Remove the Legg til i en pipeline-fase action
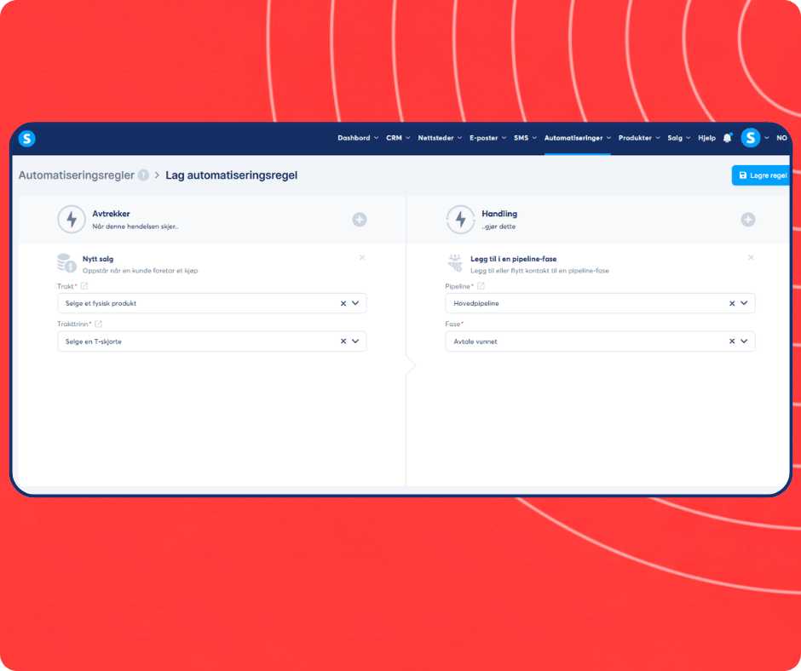Screen dimensions: 801x671 click(x=751, y=257)
